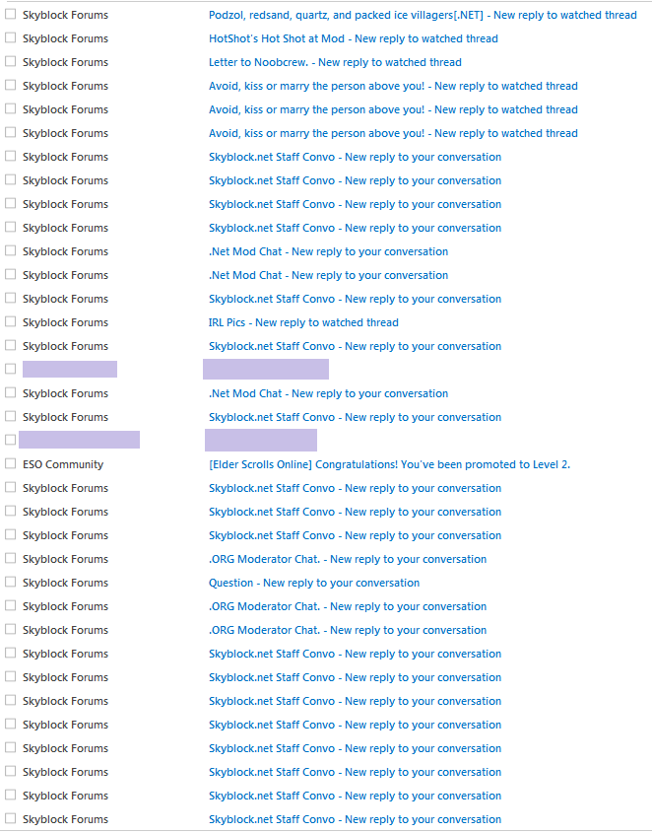Open HotShot's Hot Shot at Mod email
Viewport: 652px width, 833px height.
(353, 38)
